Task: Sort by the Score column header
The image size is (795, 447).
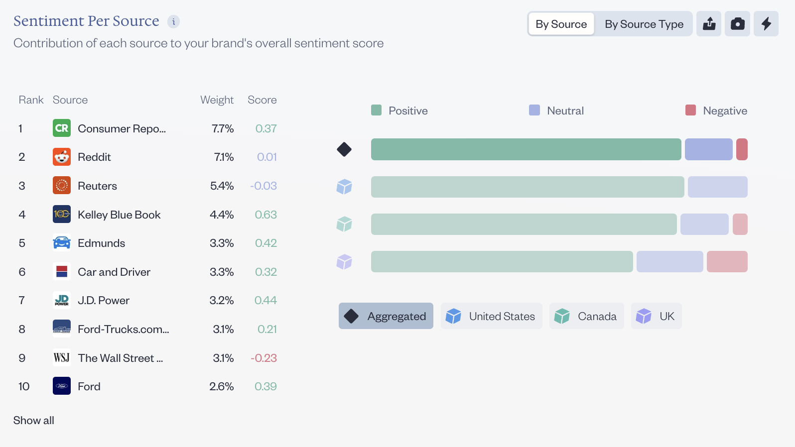Action: pos(262,100)
